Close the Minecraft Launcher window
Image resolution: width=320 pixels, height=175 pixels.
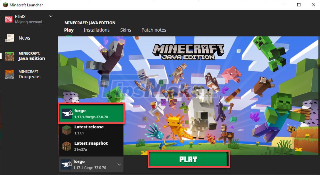[x=314, y=5]
